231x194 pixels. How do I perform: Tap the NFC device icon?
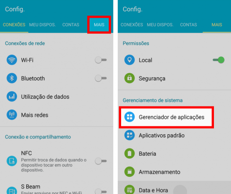(12, 161)
